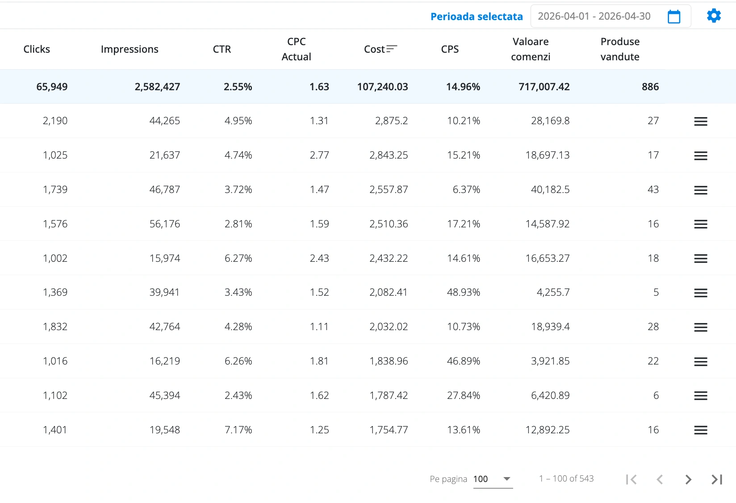Image resolution: width=736 pixels, height=503 pixels.
Task: Sort by CPC Actual column header
Action: tap(296, 49)
